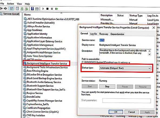Click the Stop button in dialog

tap(107, 87)
